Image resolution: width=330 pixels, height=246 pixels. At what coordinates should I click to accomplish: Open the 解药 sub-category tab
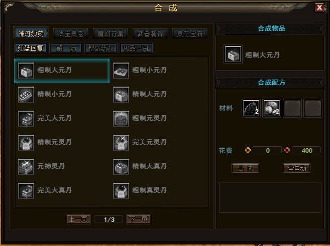tap(66, 48)
